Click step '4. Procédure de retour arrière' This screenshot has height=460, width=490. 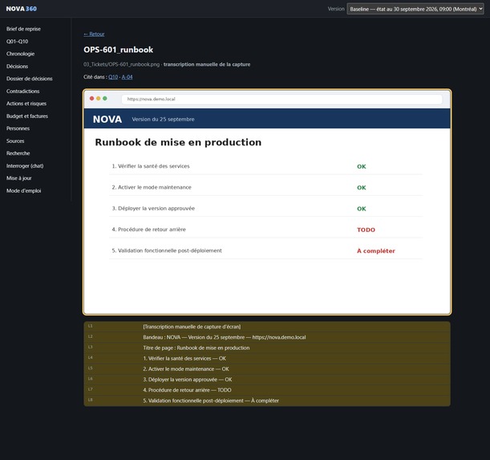148,230
